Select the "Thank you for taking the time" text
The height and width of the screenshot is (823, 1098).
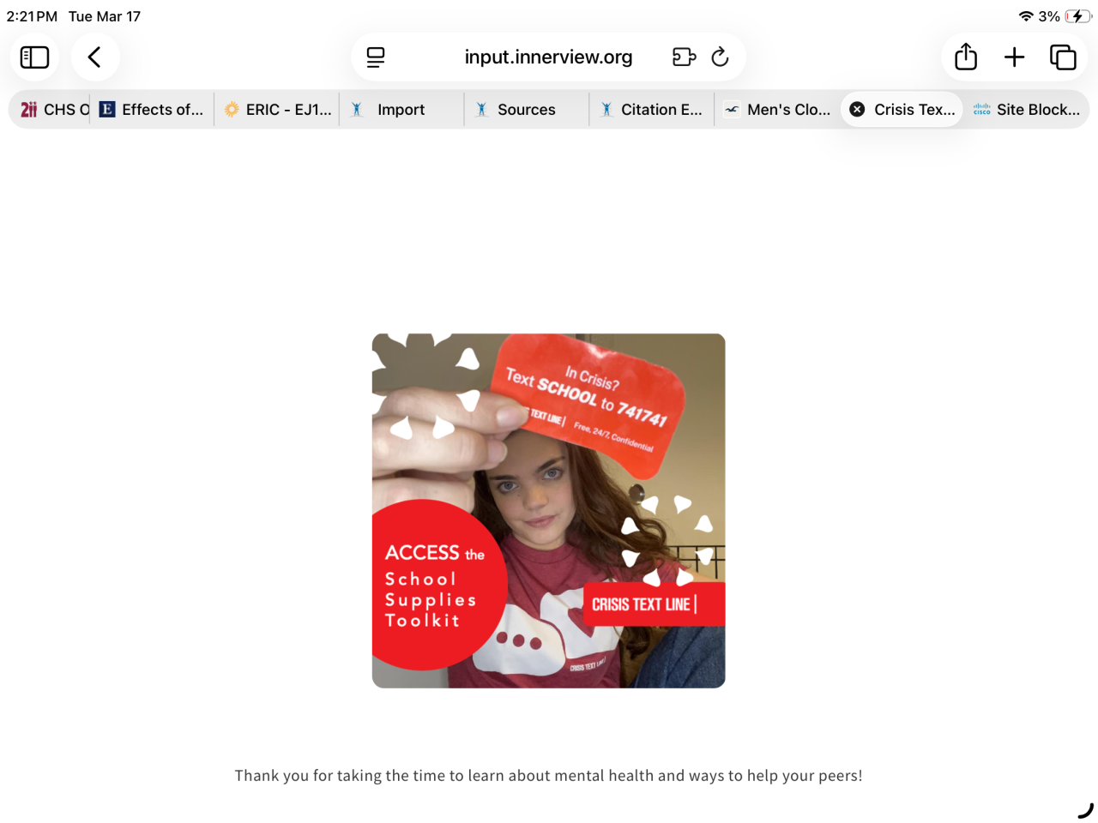pyautogui.click(x=549, y=776)
